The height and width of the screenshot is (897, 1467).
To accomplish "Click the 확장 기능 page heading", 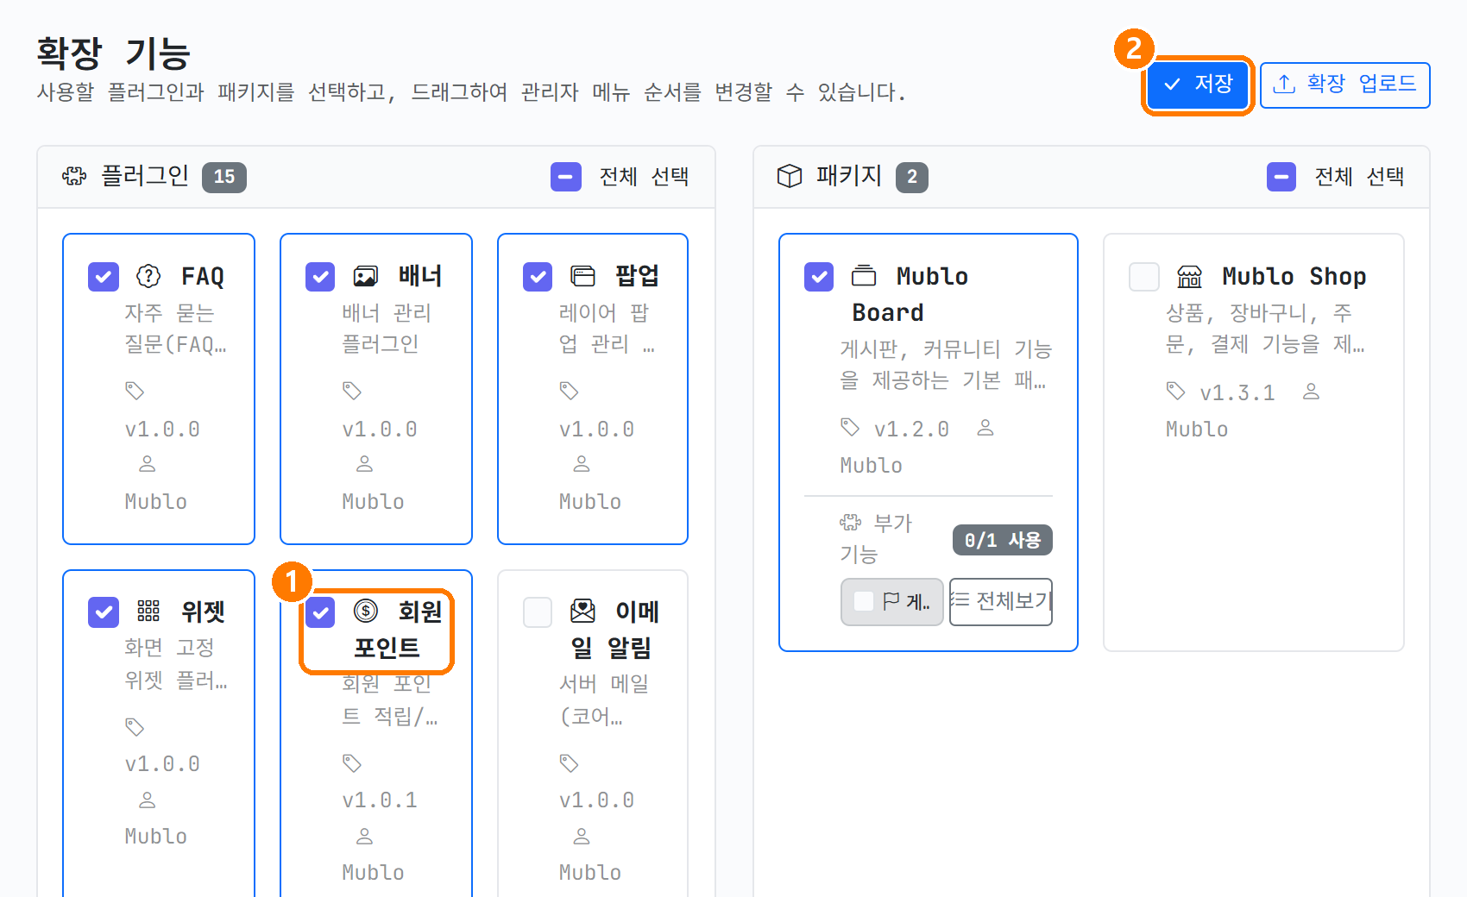I will click(113, 53).
